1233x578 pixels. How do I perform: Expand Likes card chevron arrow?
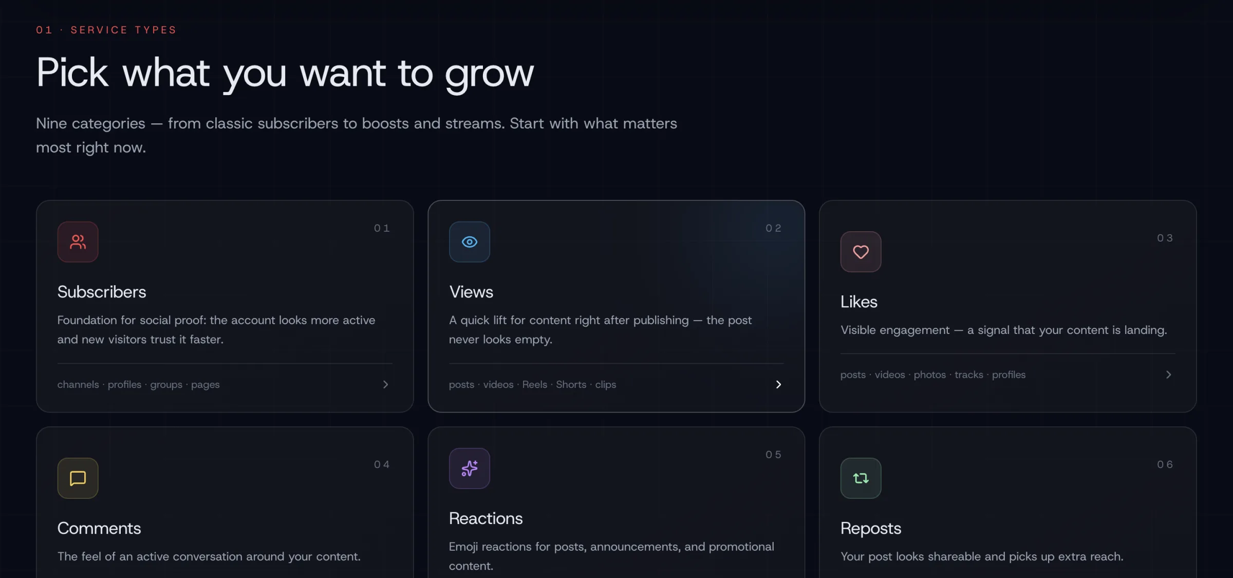pos(1168,375)
